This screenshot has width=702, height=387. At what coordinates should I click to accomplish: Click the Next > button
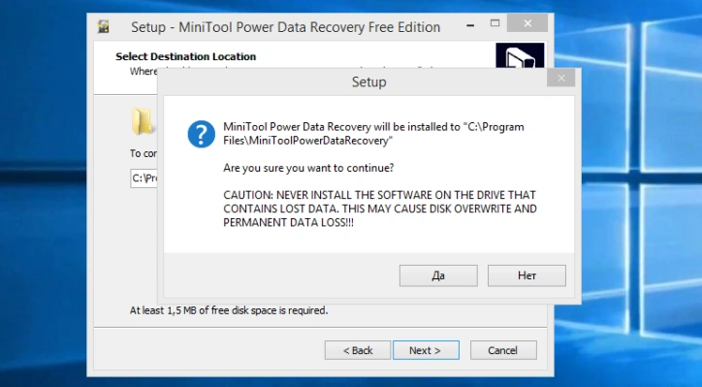426,350
